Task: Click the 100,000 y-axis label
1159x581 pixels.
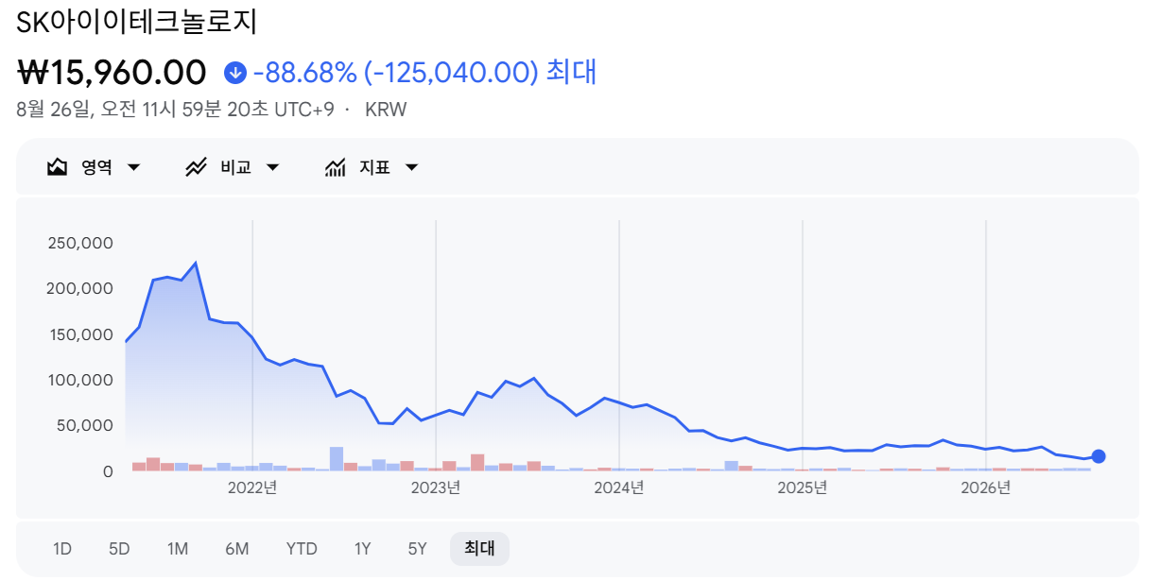Action: (x=80, y=380)
